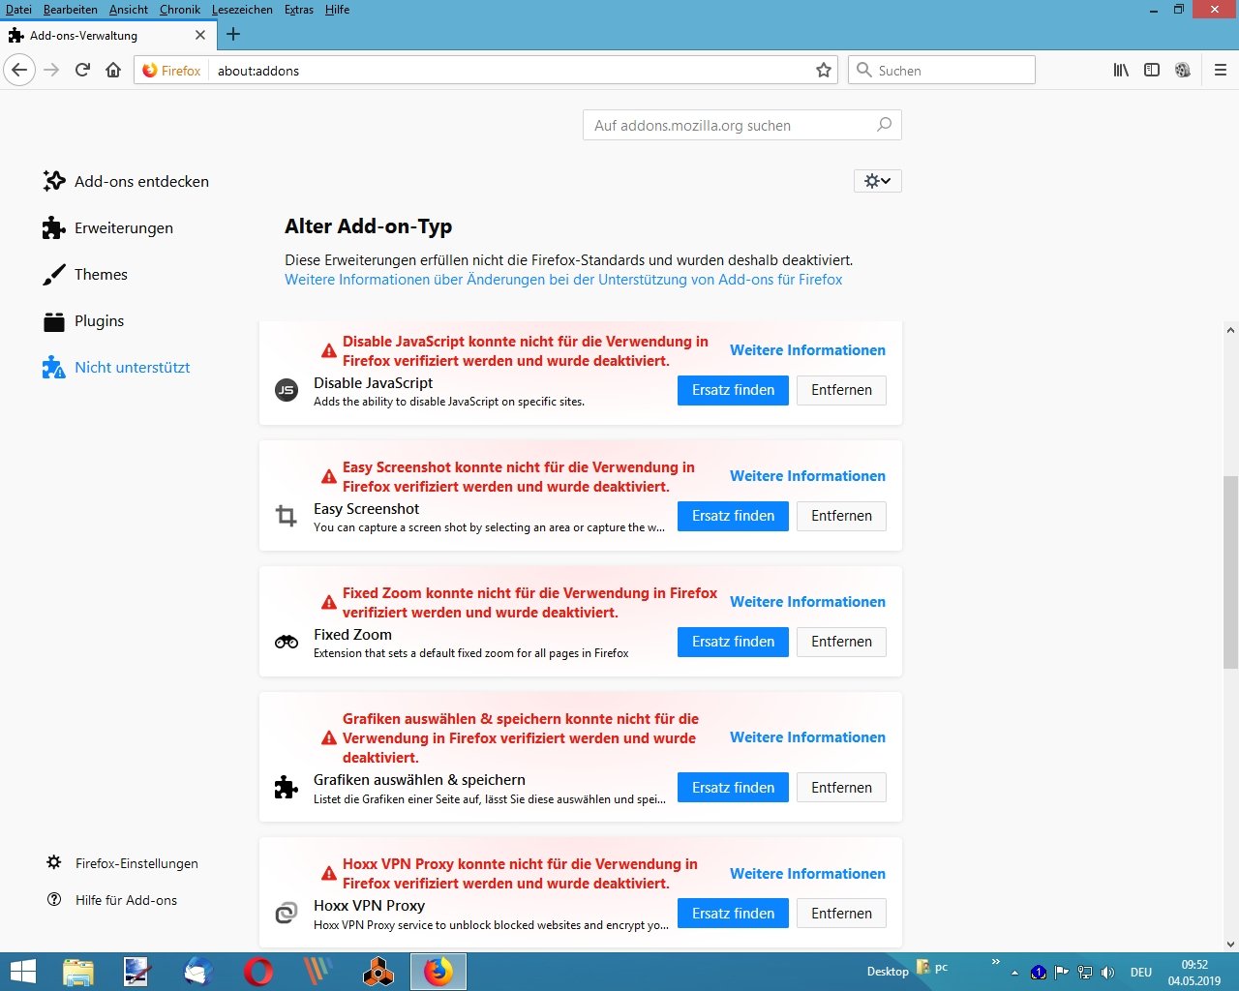Find a replacement for Disable JavaScript

733,390
